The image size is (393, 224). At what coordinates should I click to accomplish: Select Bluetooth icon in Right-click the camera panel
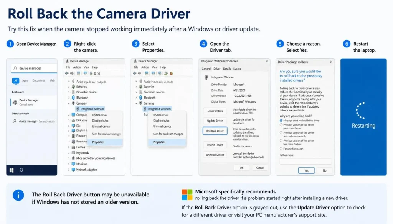point(73,98)
